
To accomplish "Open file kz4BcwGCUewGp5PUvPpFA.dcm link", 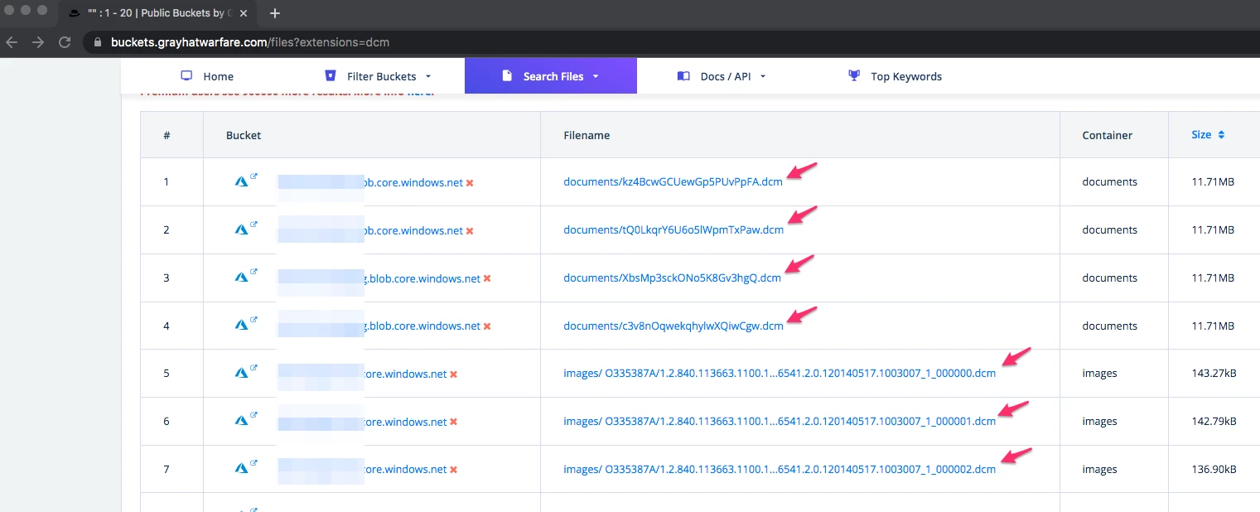I will [x=673, y=182].
